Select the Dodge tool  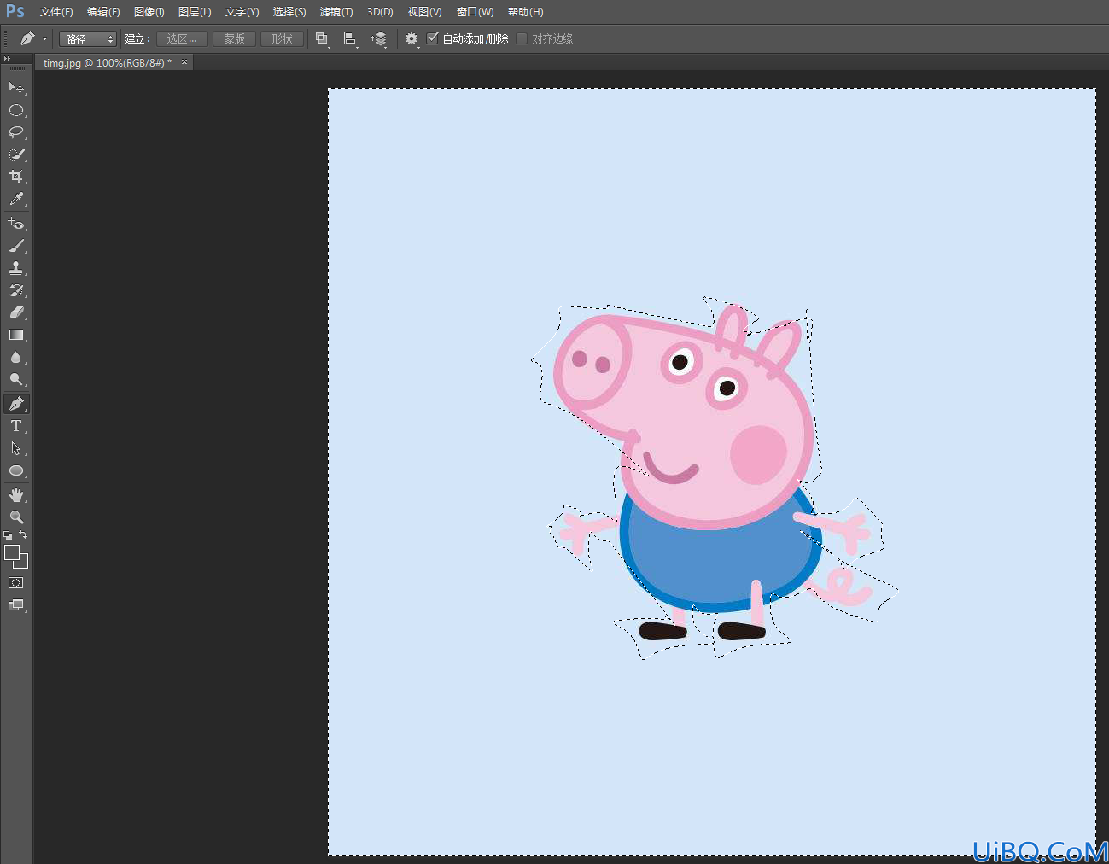[x=16, y=379]
